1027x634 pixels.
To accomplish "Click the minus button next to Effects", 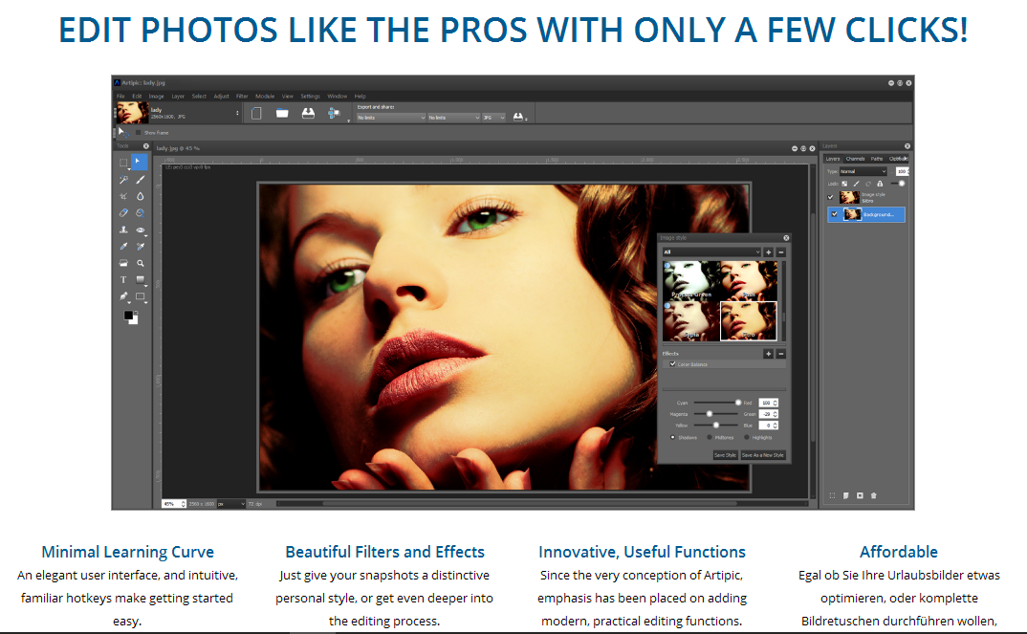I will click(780, 354).
